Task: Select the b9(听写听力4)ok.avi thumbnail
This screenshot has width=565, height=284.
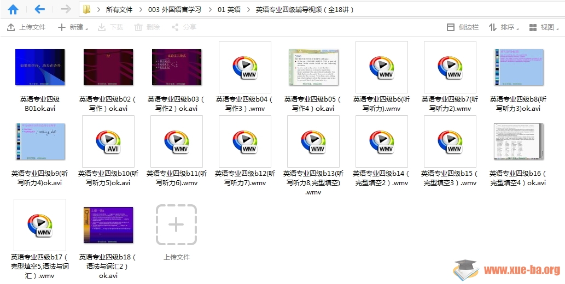Action: [40, 141]
